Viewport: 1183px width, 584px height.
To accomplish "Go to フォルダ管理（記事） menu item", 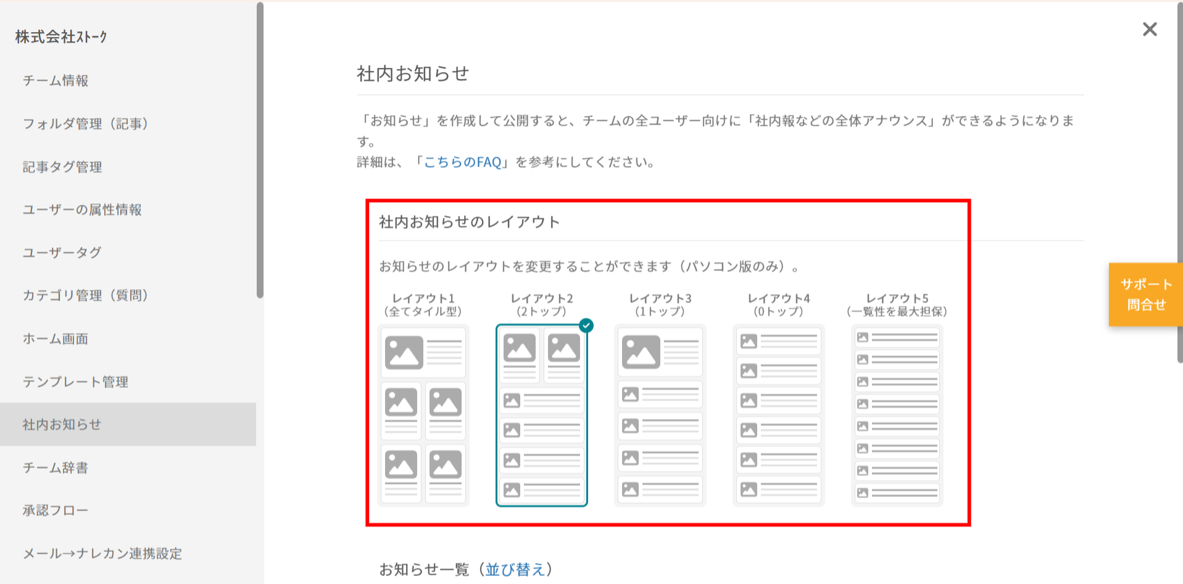I will point(85,124).
